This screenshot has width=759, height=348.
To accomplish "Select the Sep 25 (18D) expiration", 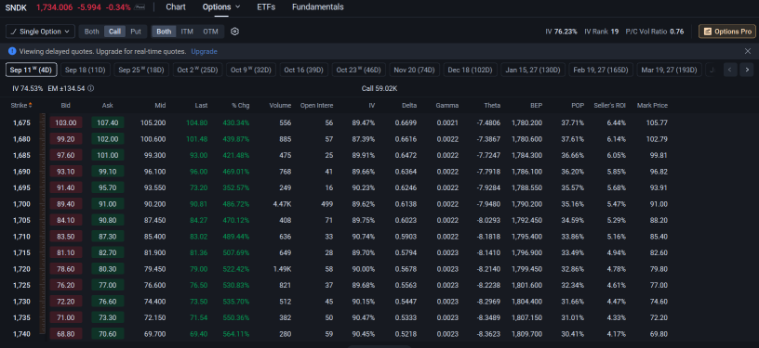I will pos(141,70).
